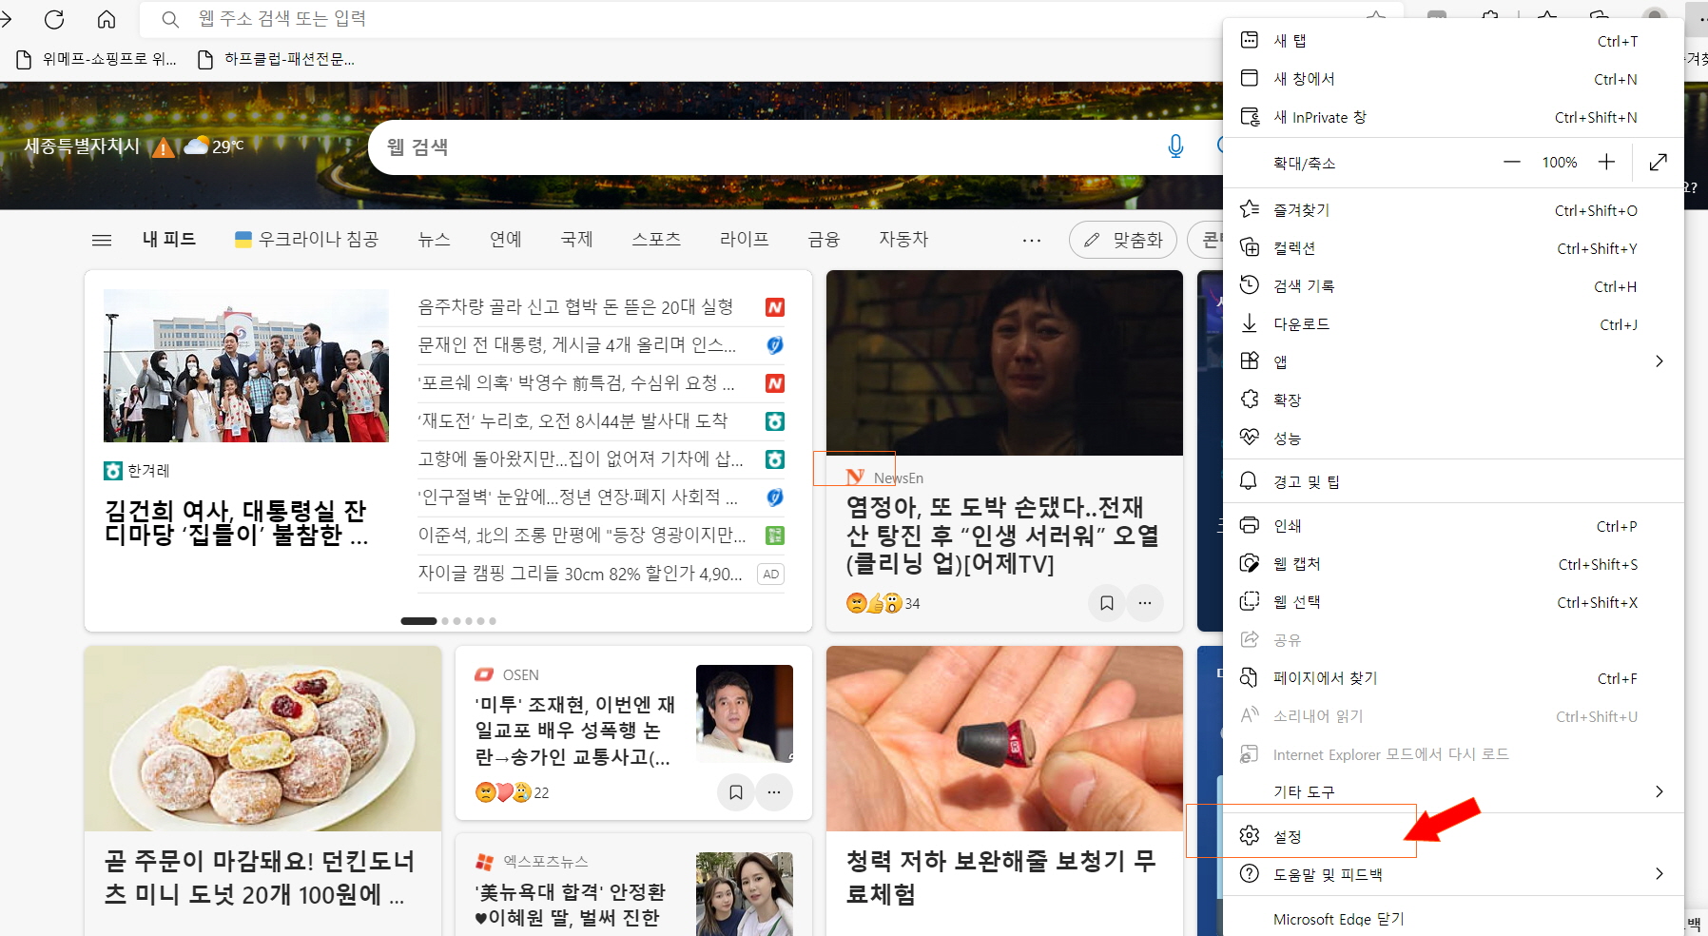Screen dimensions: 1708x936
Task: Open the donut advertisement thumbnail
Action: (262, 739)
